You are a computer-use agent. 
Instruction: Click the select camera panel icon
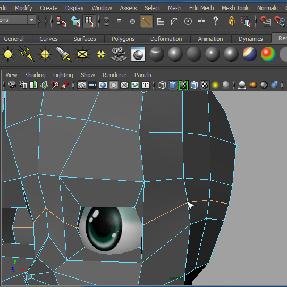[12, 85]
